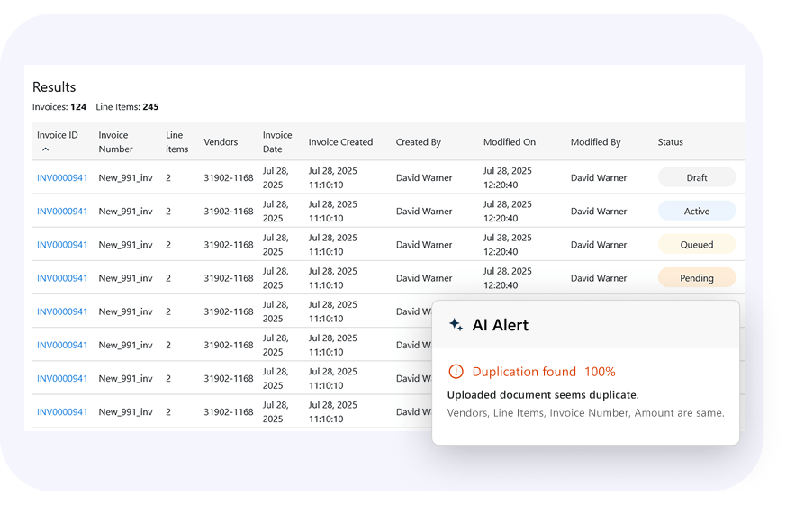Image resolution: width=786 pixels, height=505 pixels.
Task: Sort by the Invoice Date column header
Action: 276,142
